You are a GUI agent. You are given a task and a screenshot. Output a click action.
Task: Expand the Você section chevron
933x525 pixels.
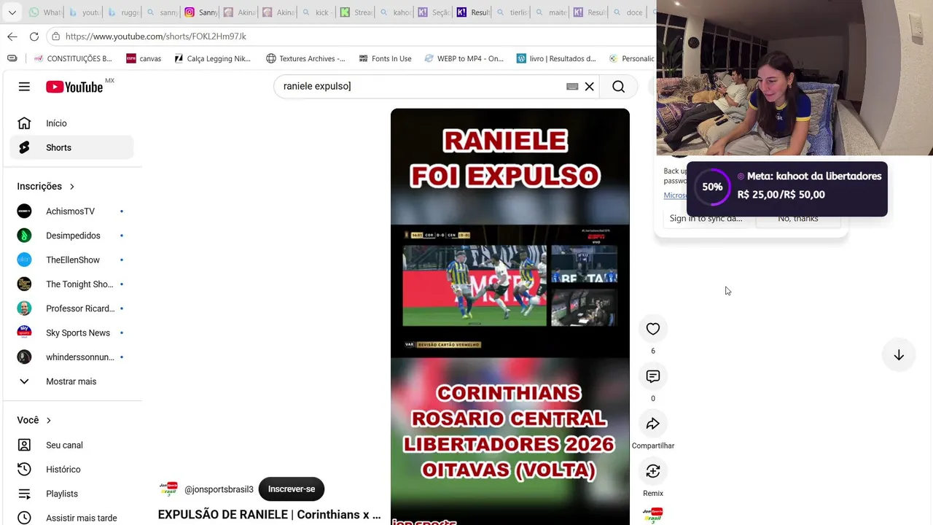click(x=49, y=421)
